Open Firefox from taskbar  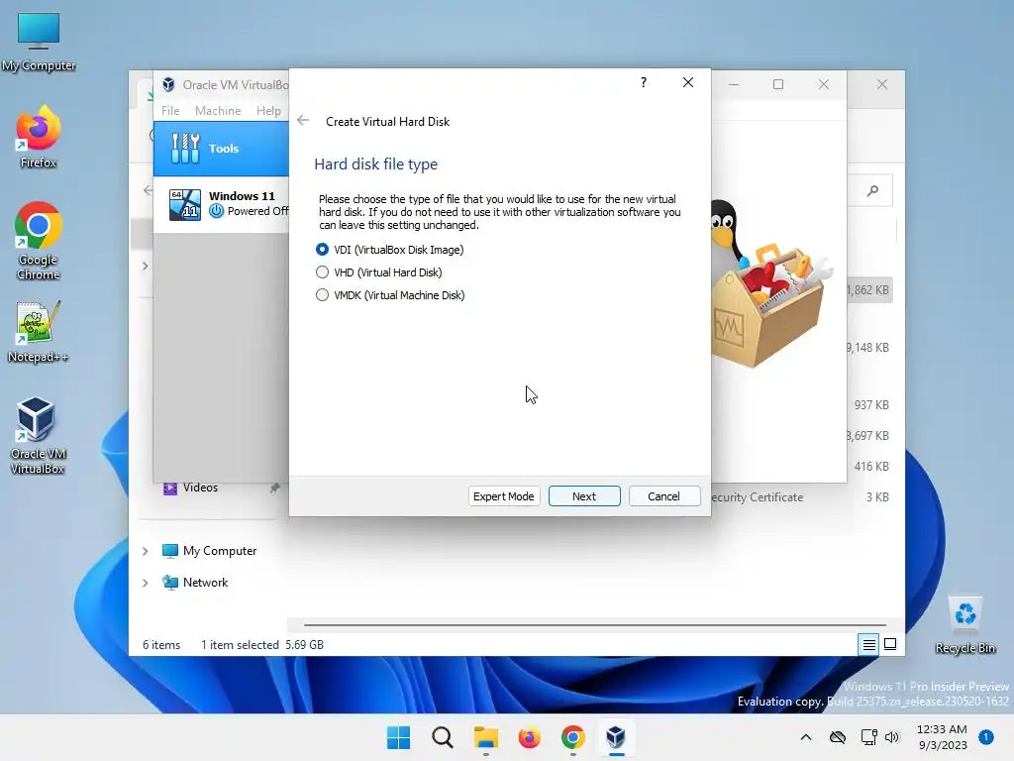coord(529,737)
